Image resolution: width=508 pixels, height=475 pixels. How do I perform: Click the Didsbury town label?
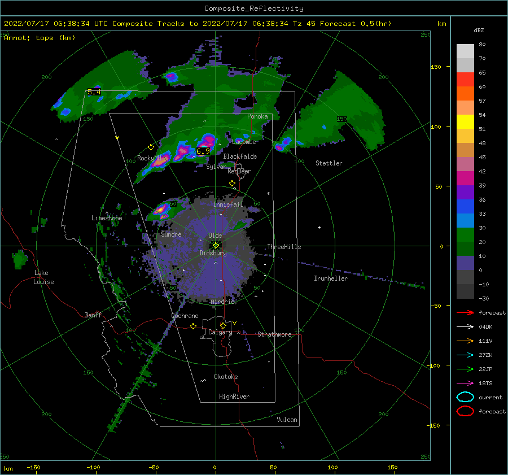[x=213, y=253]
